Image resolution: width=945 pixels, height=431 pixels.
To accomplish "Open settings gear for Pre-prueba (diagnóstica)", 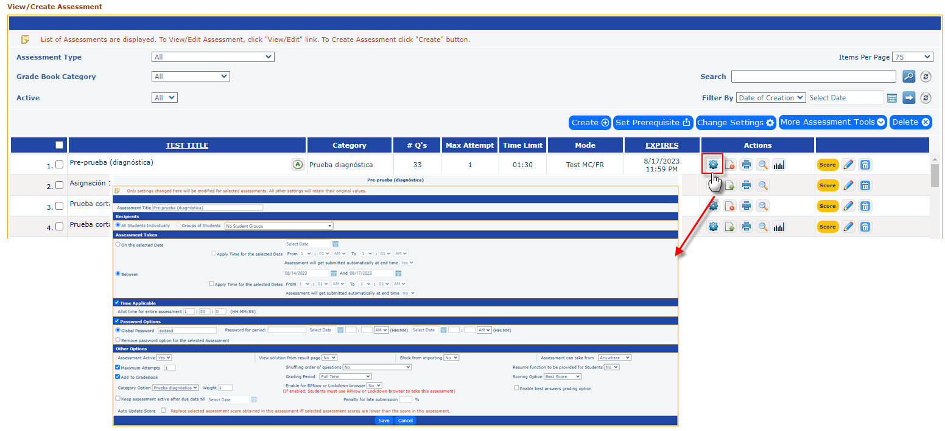I will pyautogui.click(x=713, y=164).
